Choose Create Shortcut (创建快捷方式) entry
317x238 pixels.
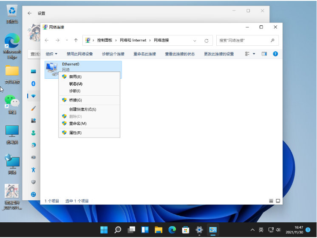pos(89,109)
